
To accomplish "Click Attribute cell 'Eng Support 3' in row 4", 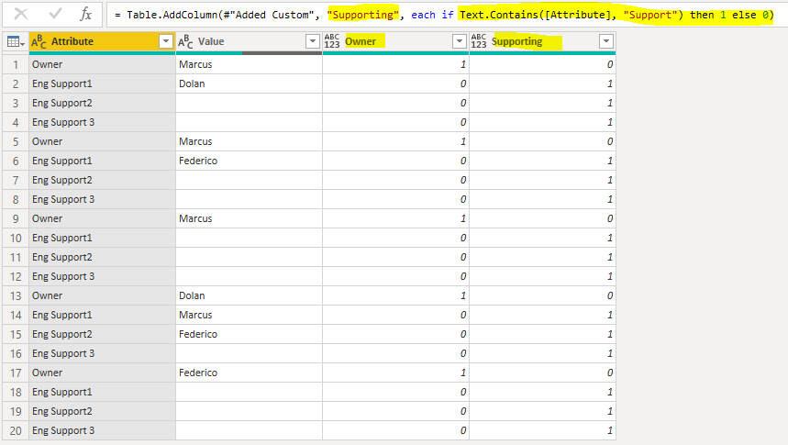I will 102,122.
